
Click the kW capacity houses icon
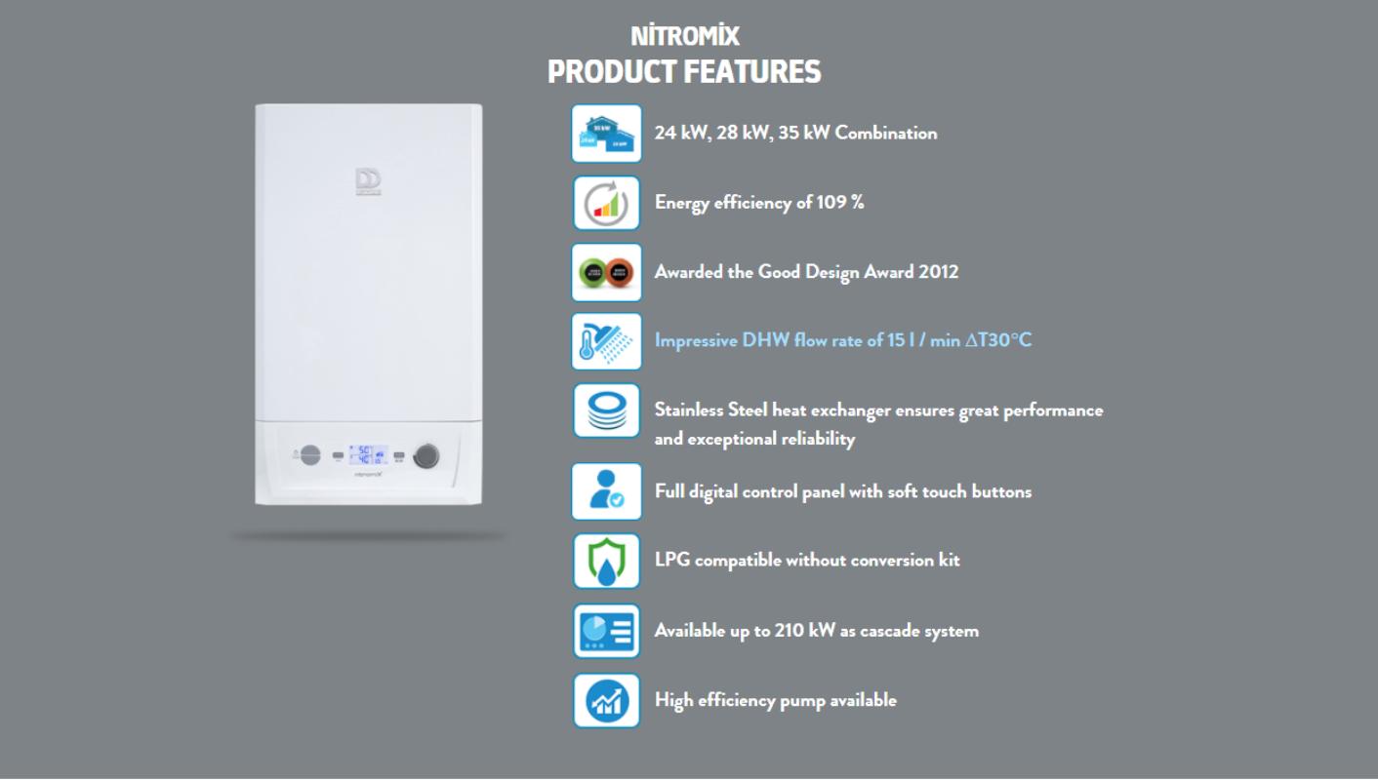pos(606,134)
